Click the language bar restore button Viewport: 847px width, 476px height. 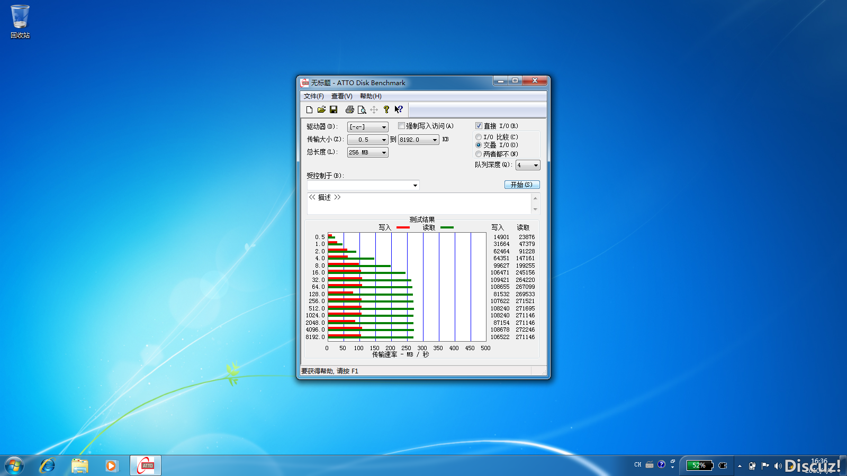click(x=673, y=461)
